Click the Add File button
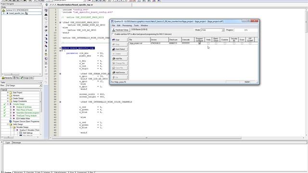 119,59
